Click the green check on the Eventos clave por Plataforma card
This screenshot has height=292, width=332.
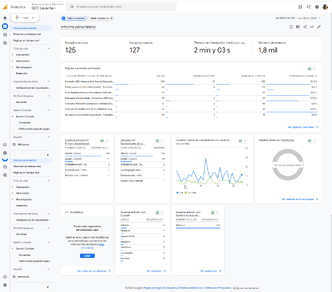click(x=310, y=141)
